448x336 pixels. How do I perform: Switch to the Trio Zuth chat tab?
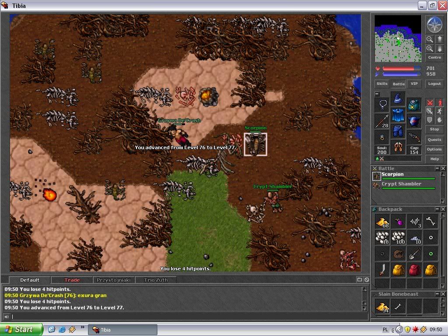(156, 280)
